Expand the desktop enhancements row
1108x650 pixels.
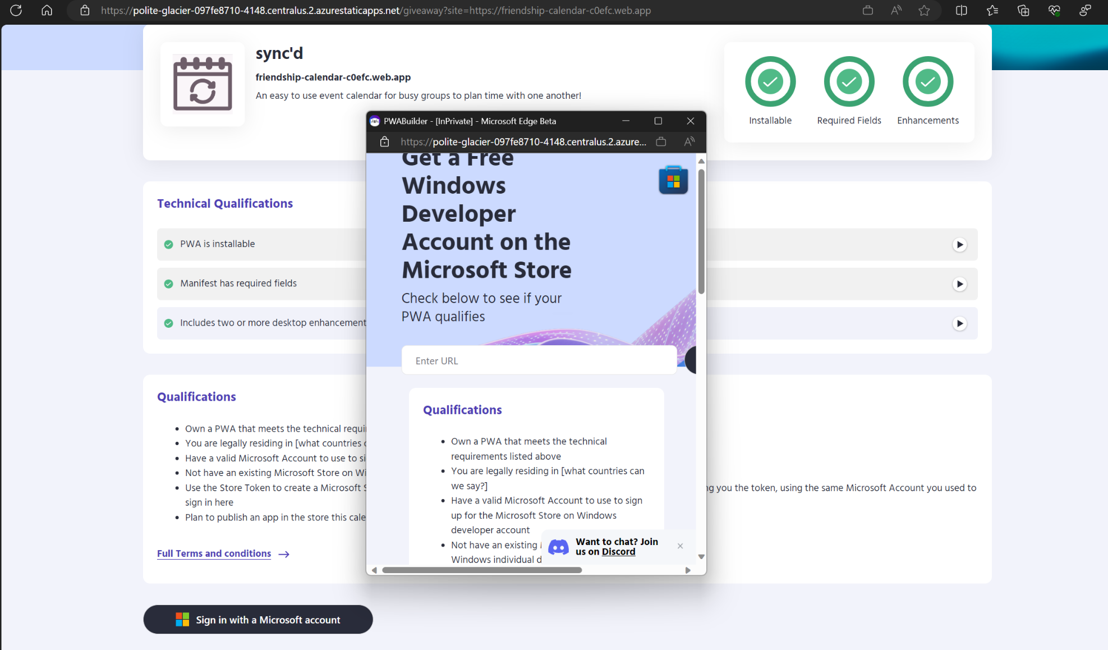pos(960,323)
